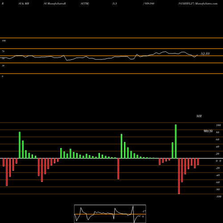
Task: Click the 50 level label on RSI axis
Action: (x=3, y=58)
